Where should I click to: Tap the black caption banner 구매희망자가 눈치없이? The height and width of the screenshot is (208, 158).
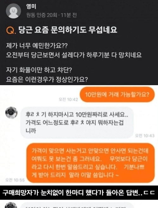coord(79,192)
